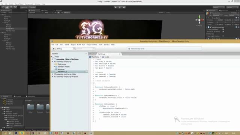
Task: Select the Rotate tool in Unity toolbar
Action: (11, 7)
